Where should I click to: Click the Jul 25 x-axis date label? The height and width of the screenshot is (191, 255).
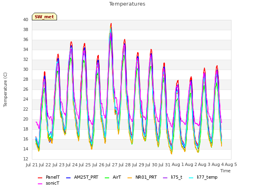[85, 165]
